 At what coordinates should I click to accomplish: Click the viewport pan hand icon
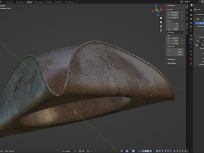tap(161, 22)
